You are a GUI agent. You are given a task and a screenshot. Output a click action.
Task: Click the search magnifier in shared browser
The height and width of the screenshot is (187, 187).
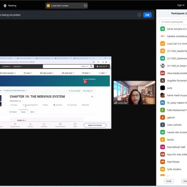pos(91,66)
